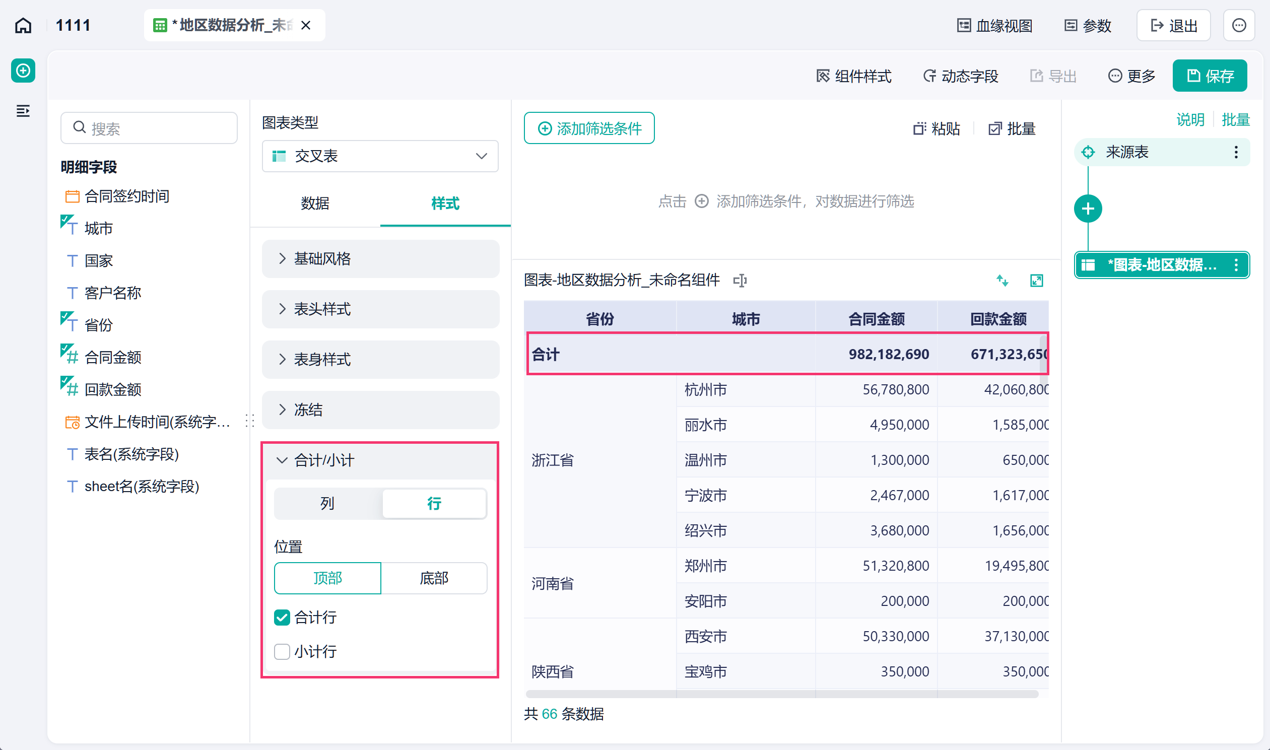This screenshot has width=1270, height=750.
Task: Expand the 冻结 section
Action: click(x=380, y=410)
